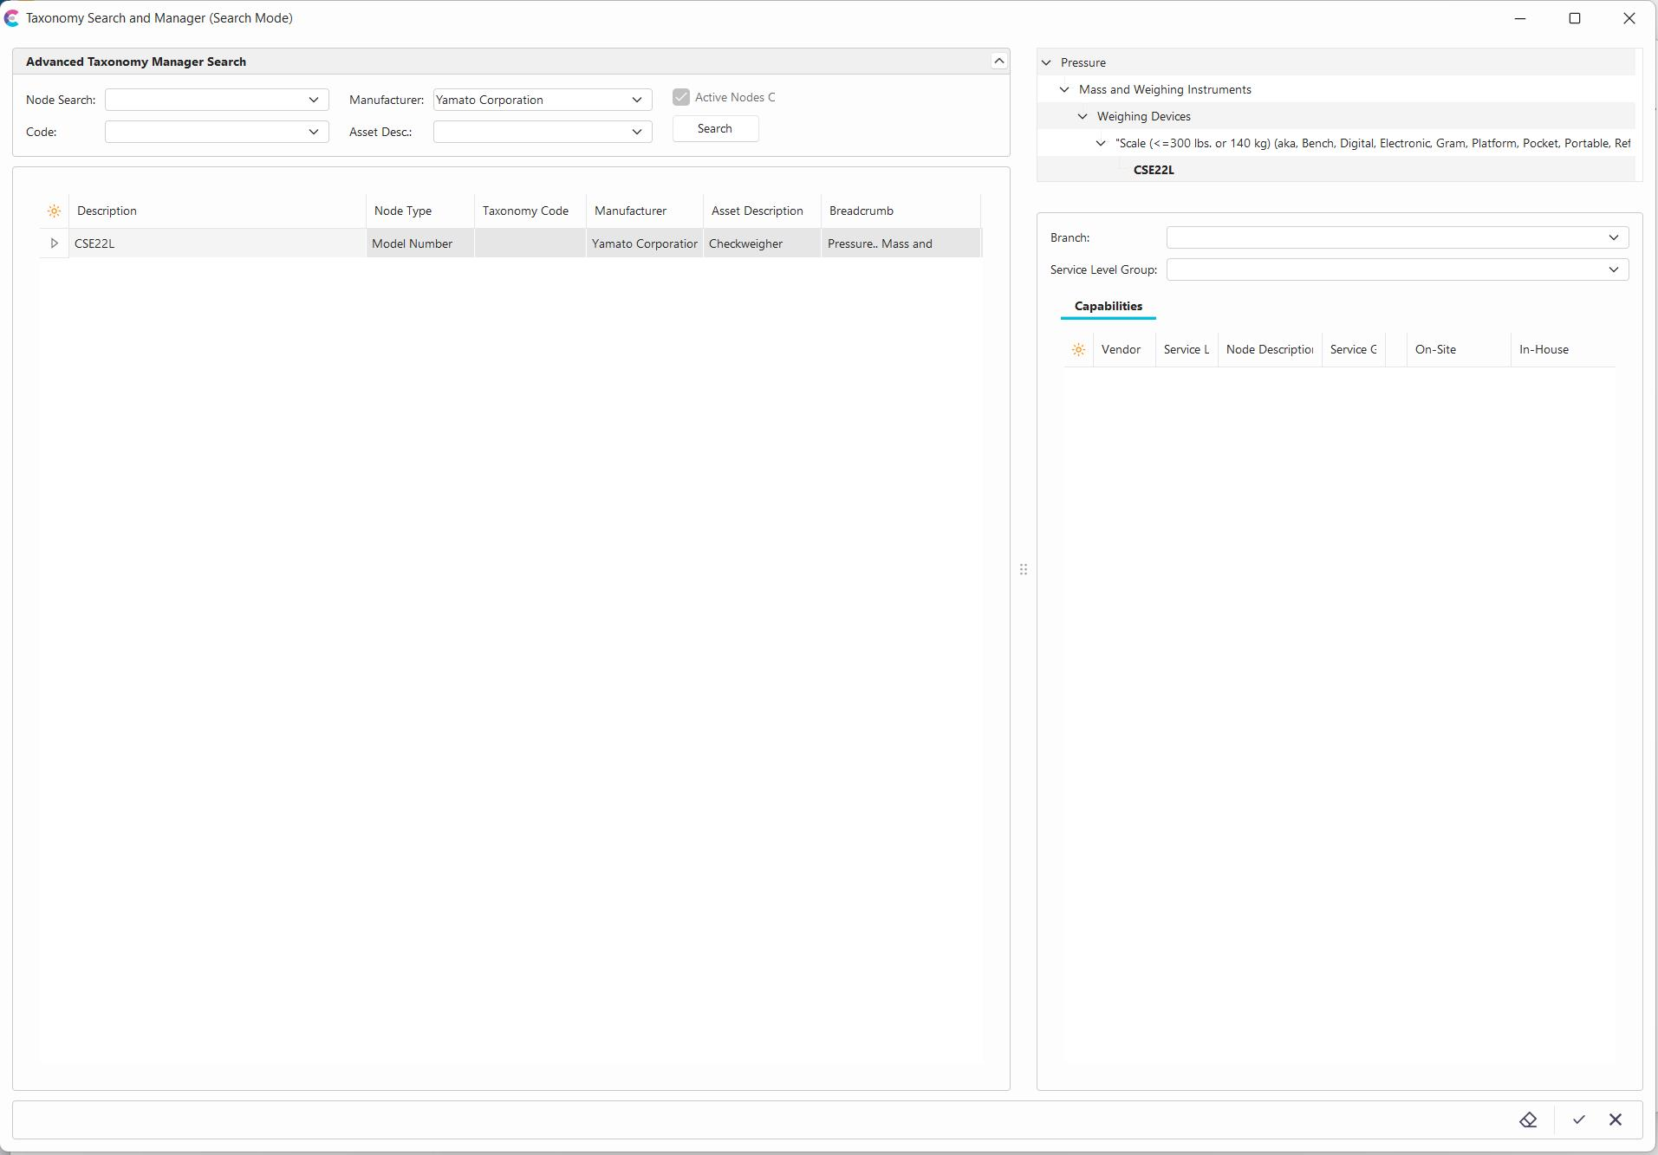Toggle the Active Nodes checkbox
Image resolution: width=1658 pixels, height=1155 pixels.
pos(681,98)
